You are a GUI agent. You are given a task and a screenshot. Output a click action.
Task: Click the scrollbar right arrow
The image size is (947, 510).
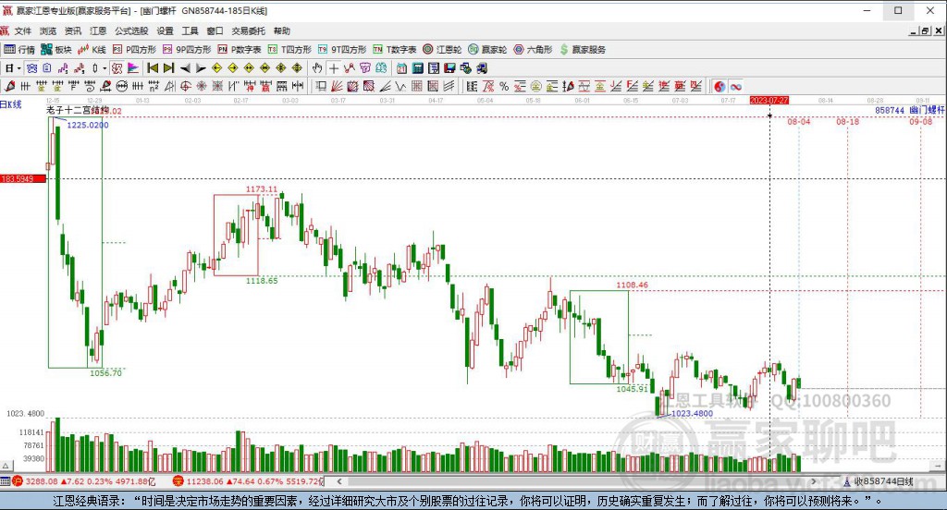point(814,481)
